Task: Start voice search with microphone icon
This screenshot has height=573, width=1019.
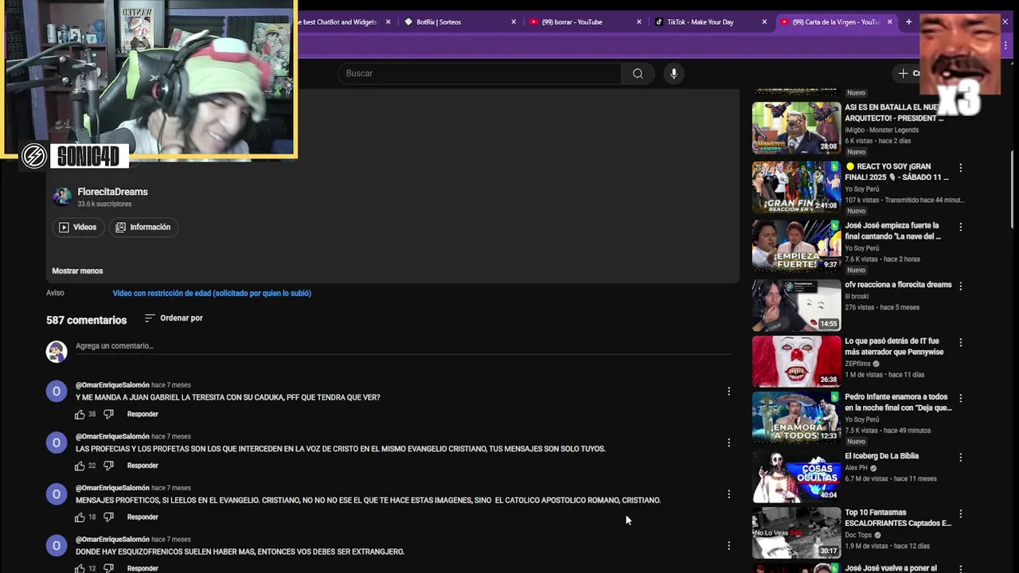Action: pyautogui.click(x=673, y=73)
